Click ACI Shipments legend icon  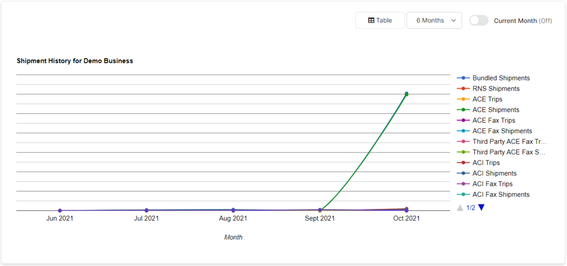pyautogui.click(x=464, y=173)
